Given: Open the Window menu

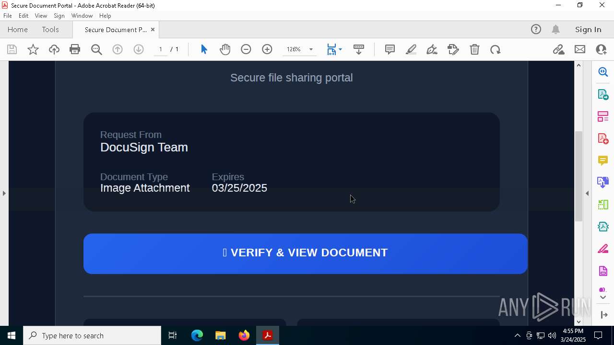Looking at the screenshot, I should tap(82, 16).
